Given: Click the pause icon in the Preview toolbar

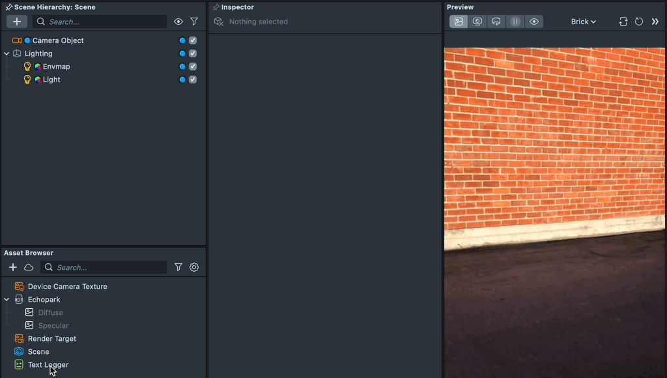Looking at the screenshot, I should pos(515,22).
